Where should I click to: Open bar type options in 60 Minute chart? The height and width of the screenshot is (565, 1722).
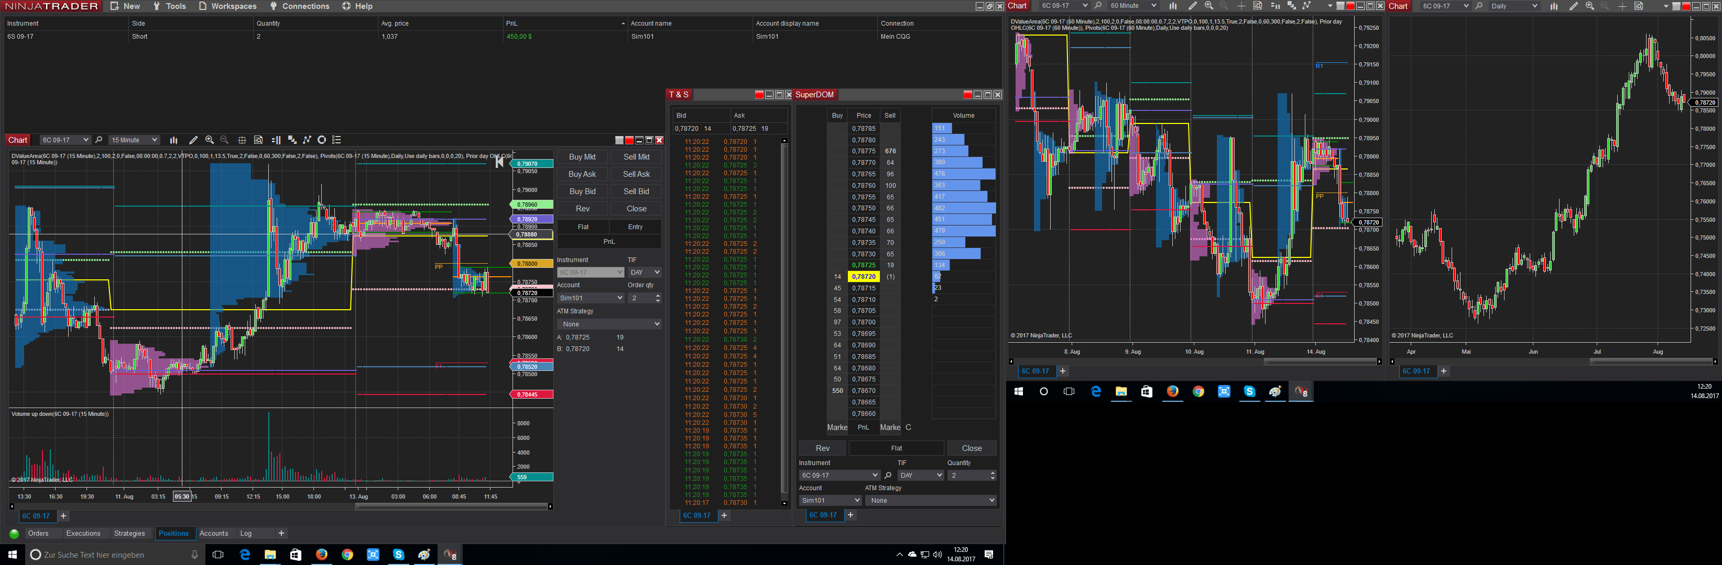[x=1172, y=6]
